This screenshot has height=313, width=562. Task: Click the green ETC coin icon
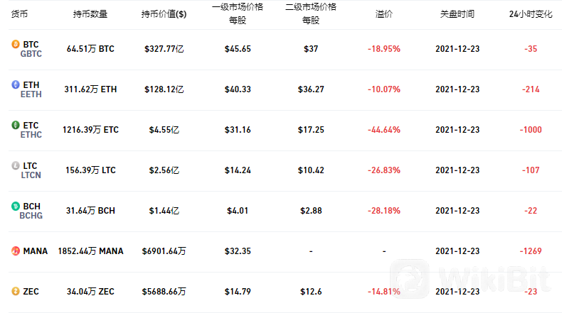click(x=15, y=125)
